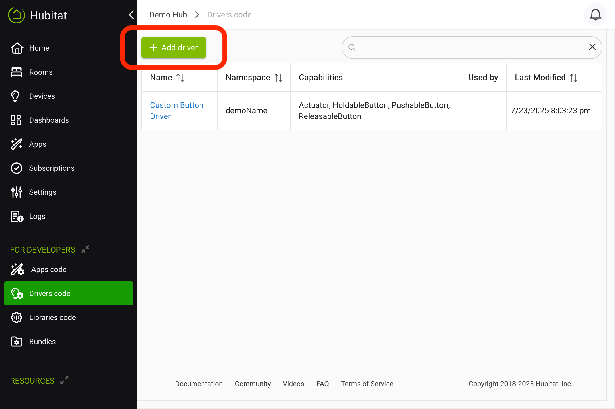This screenshot has height=409, width=615.
Task: Open the Videos footer link
Action: 293,384
